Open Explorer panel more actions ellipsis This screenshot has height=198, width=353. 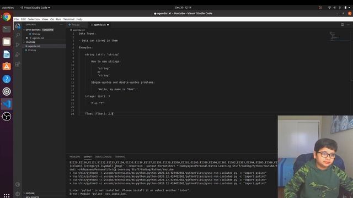click(61, 25)
